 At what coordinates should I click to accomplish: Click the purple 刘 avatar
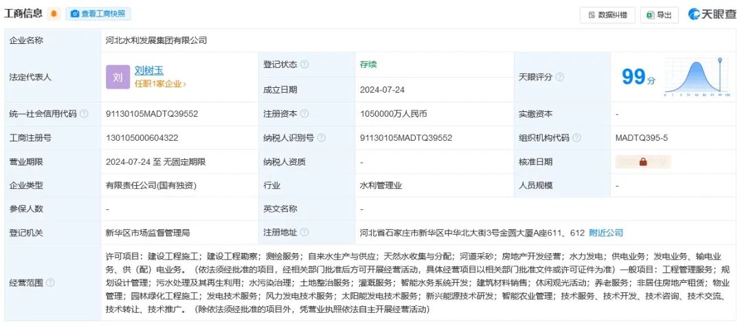[x=117, y=77]
